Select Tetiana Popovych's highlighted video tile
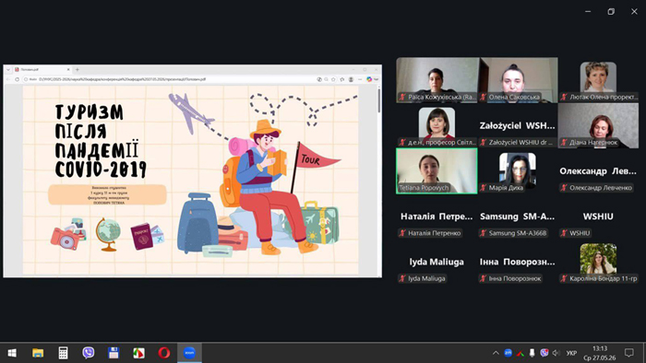 (x=437, y=171)
